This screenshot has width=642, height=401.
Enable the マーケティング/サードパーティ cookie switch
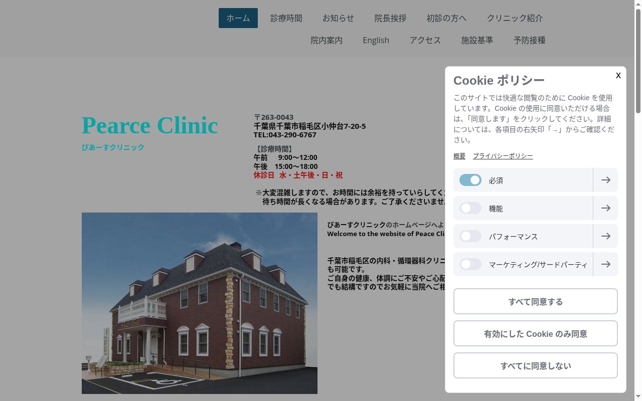[470, 264]
